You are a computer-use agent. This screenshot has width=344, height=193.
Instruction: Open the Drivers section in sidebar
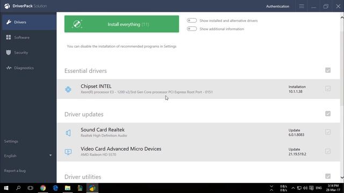click(29, 22)
